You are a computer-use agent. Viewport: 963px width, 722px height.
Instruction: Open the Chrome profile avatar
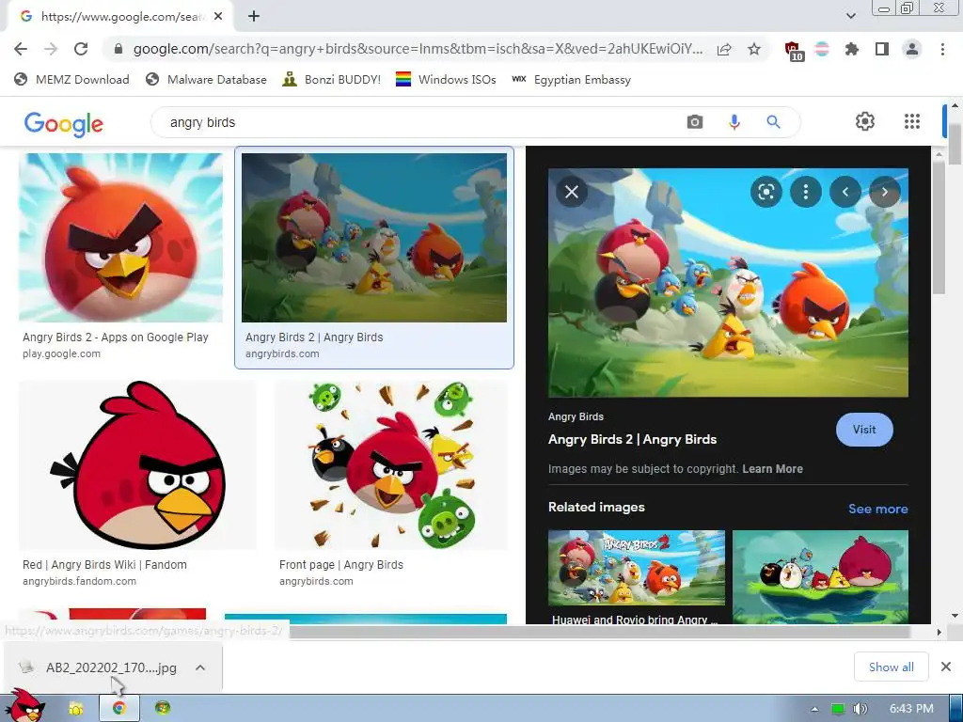[912, 49]
